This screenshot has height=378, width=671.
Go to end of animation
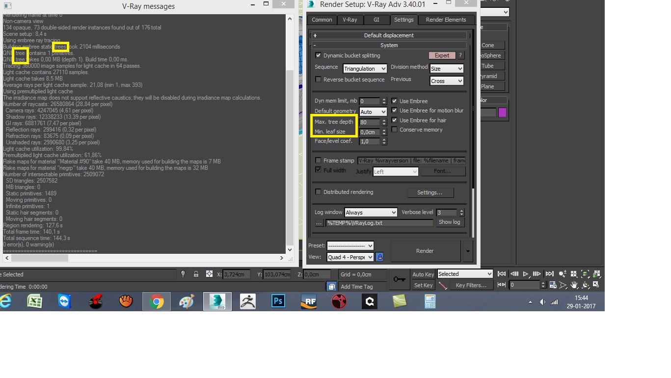[x=550, y=274]
